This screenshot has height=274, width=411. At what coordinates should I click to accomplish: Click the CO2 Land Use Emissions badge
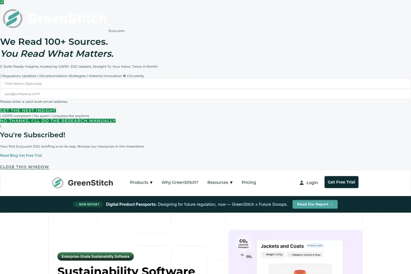243,244
